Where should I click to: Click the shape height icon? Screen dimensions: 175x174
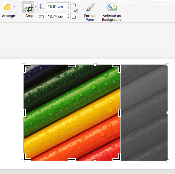tap(42, 6)
